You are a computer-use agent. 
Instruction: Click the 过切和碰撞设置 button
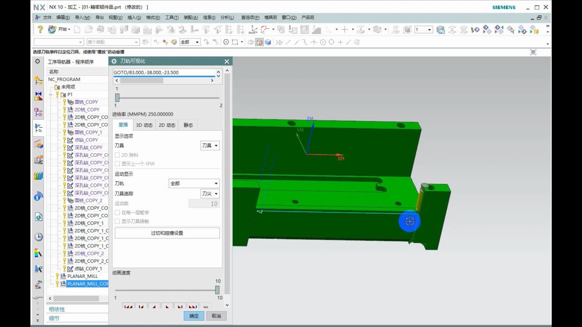coord(167,233)
